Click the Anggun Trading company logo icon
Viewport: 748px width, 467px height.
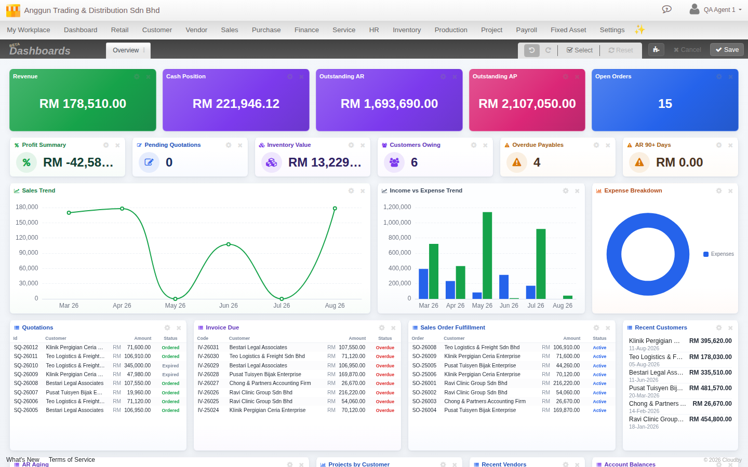(x=13, y=10)
